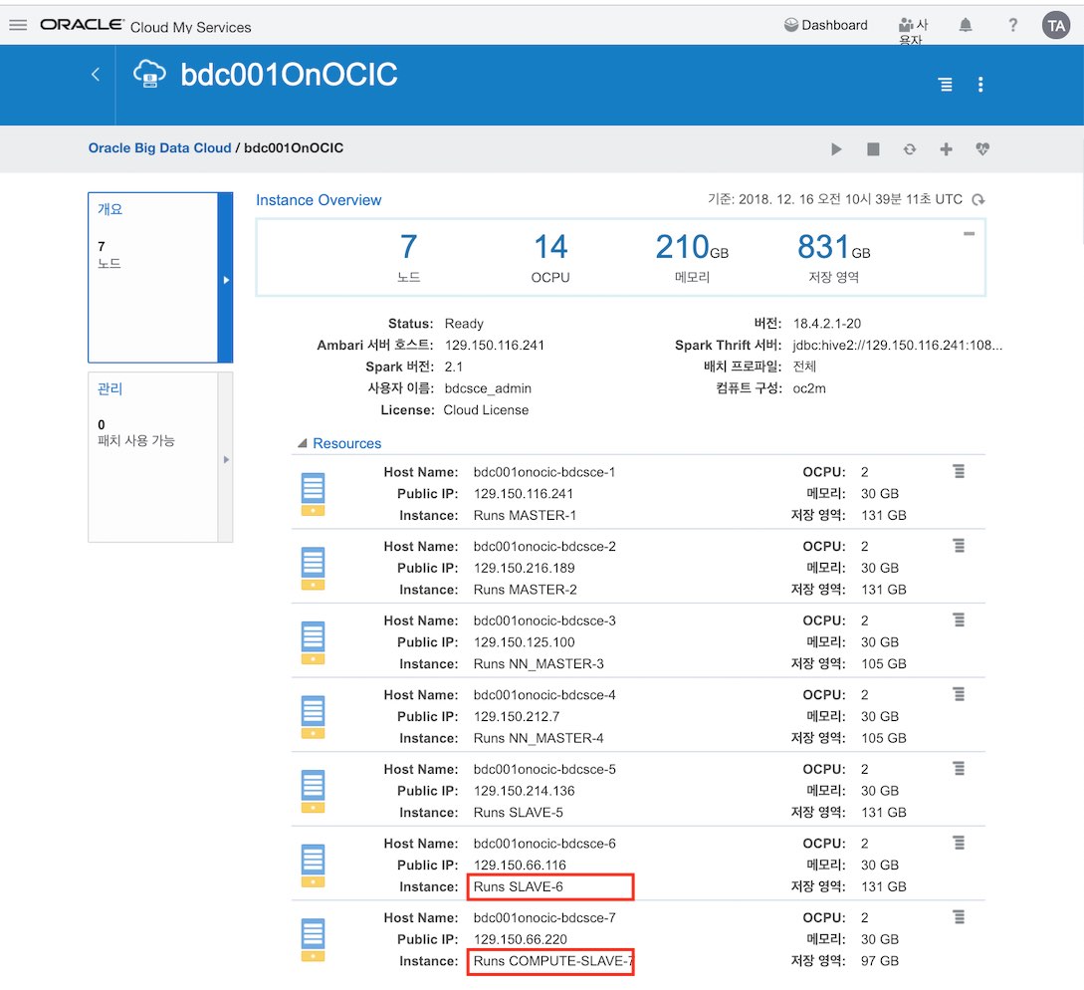Click username bdcsce_admin

pos(488,388)
